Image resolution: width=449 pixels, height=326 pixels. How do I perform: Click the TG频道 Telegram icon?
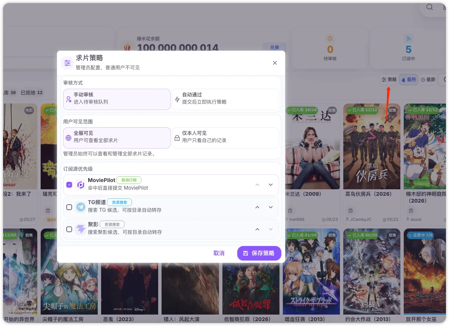pyautogui.click(x=81, y=207)
